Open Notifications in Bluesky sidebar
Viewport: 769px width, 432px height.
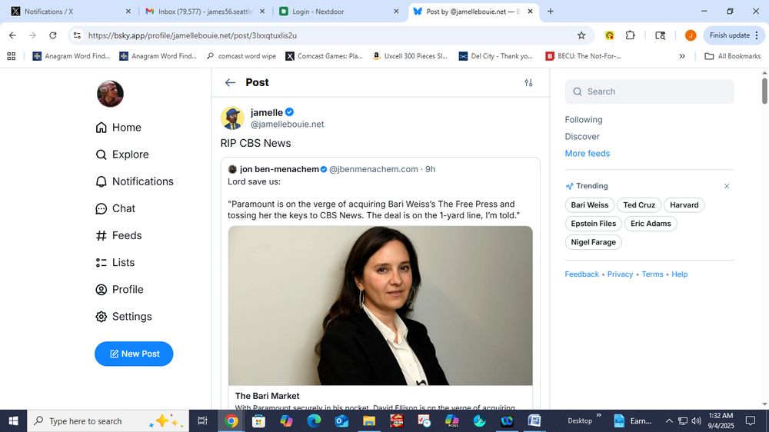click(x=135, y=181)
